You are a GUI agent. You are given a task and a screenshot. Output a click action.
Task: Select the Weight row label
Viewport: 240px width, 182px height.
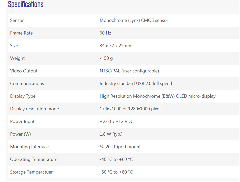(x=17, y=58)
